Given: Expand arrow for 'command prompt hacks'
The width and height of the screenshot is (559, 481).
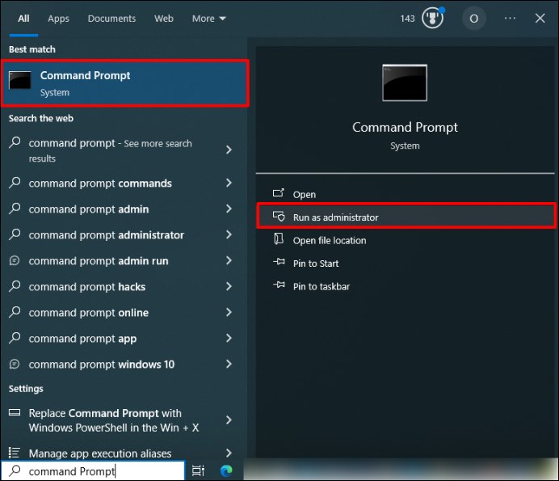Looking at the screenshot, I should pos(229,286).
